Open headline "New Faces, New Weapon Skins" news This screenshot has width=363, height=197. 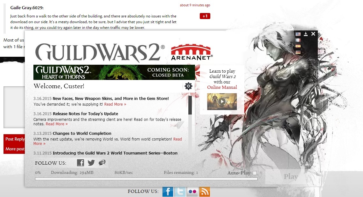click(111, 99)
